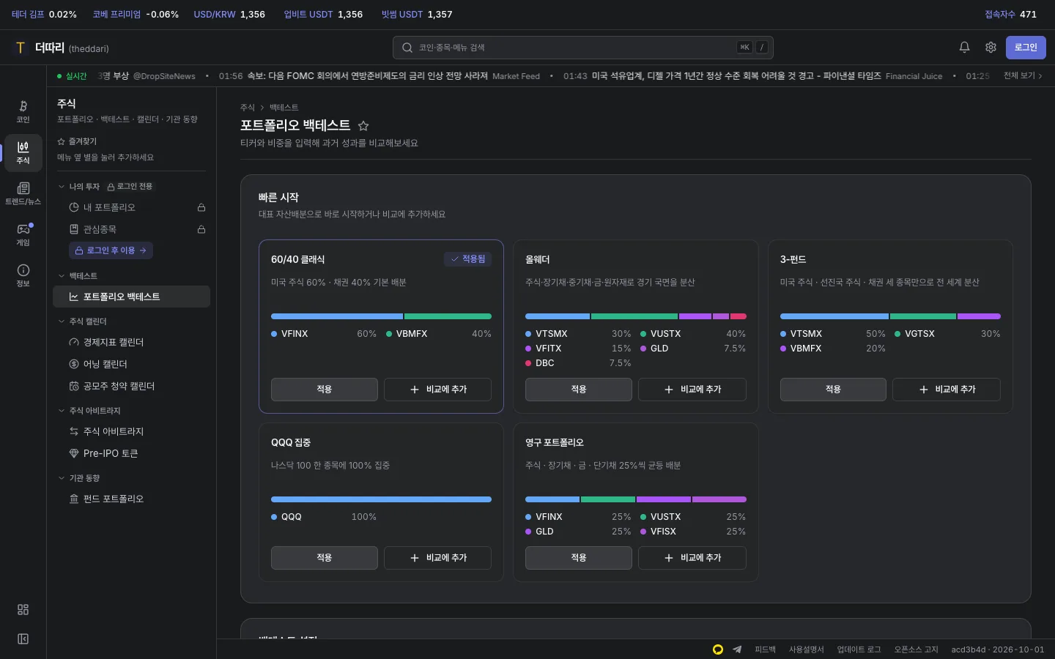
Task: Add QQQ 집중 to comparison
Action: point(437,558)
